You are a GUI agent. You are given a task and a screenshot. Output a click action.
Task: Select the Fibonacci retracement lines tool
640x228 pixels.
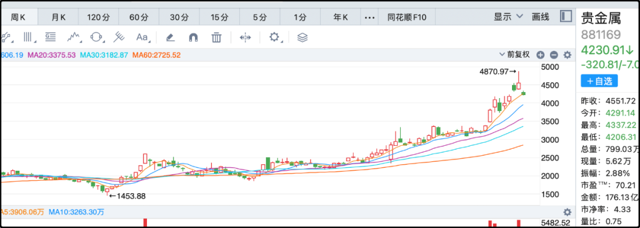click(x=50, y=37)
